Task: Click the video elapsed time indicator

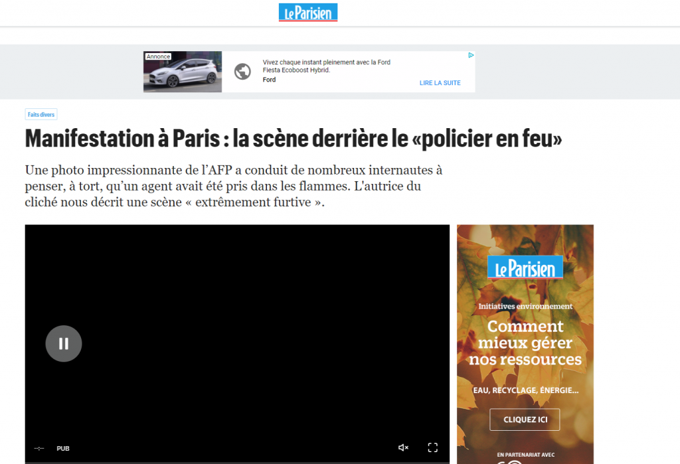Action: coord(39,448)
